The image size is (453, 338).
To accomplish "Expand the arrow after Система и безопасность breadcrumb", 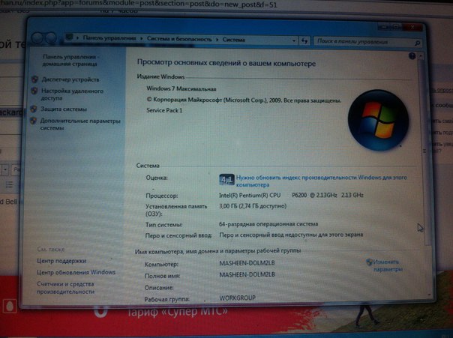I will pyautogui.click(x=214, y=37).
